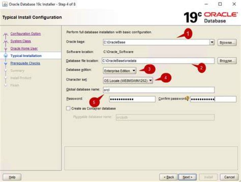
Task: Click the Finish step label
Action: 15,85
